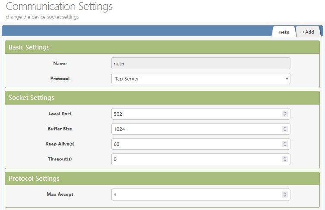Lower Keep Alive value with down arrow
This screenshot has height=210, width=325.
coord(284,146)
